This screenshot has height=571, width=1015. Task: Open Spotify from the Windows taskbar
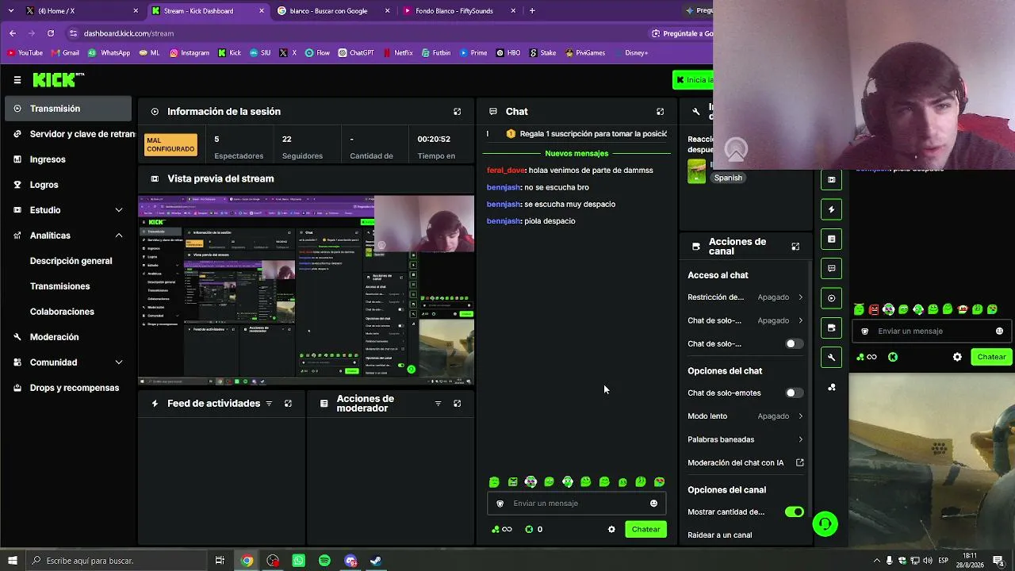tap(324, 561)
